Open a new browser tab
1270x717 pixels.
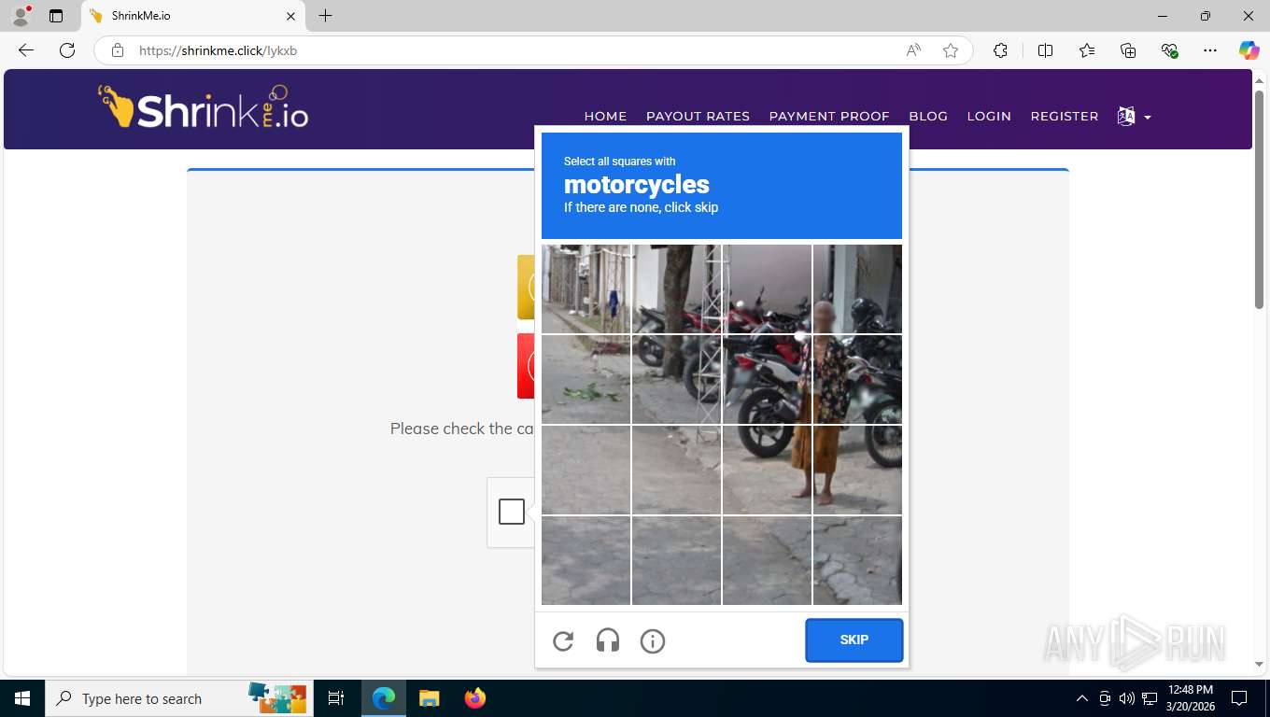click(325, 16)
